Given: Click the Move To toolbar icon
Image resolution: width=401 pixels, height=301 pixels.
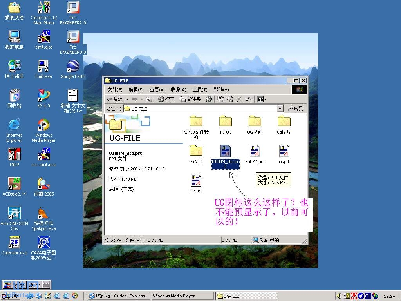Looking at the screenshot, I should pos(220,99).
